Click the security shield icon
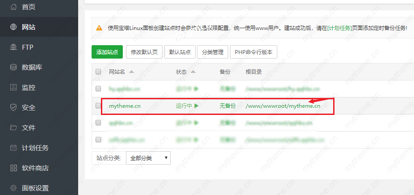 point(13,108)
